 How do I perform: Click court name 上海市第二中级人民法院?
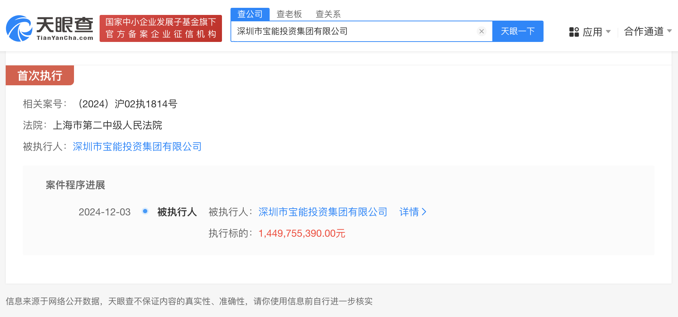[107, 125]
